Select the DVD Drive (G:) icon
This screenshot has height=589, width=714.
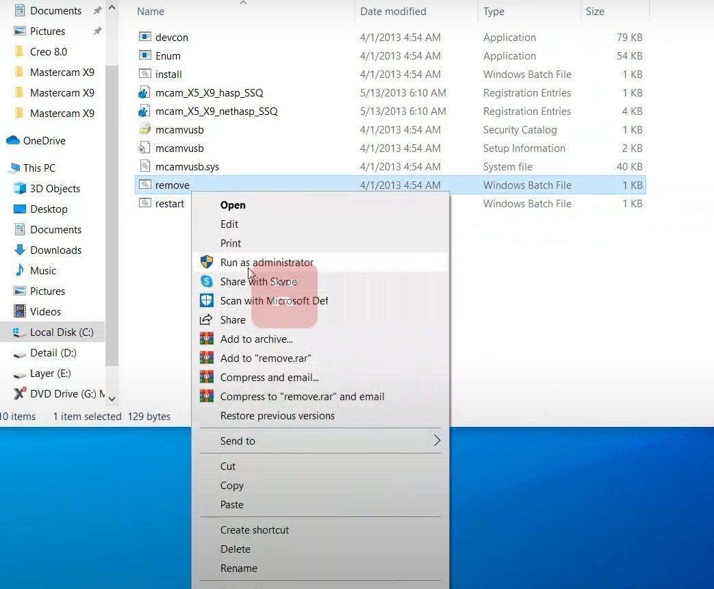[x=20, y=393]
